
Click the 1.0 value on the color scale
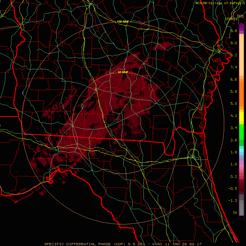[234, 164]
